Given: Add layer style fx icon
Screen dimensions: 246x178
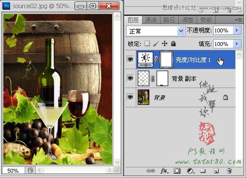Looking at the screenshot, I should [164, 171].
